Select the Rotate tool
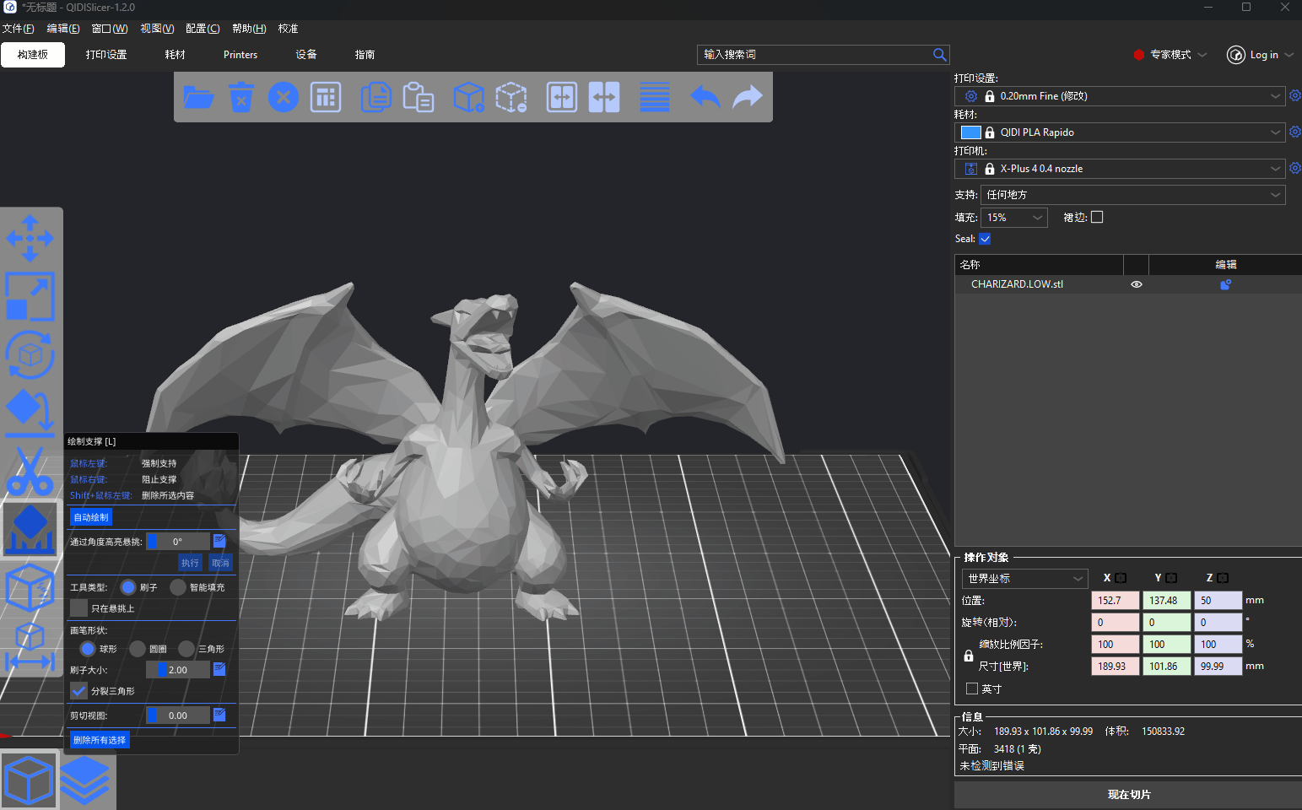Viewport: 1302px width, 810px height. 30,354
